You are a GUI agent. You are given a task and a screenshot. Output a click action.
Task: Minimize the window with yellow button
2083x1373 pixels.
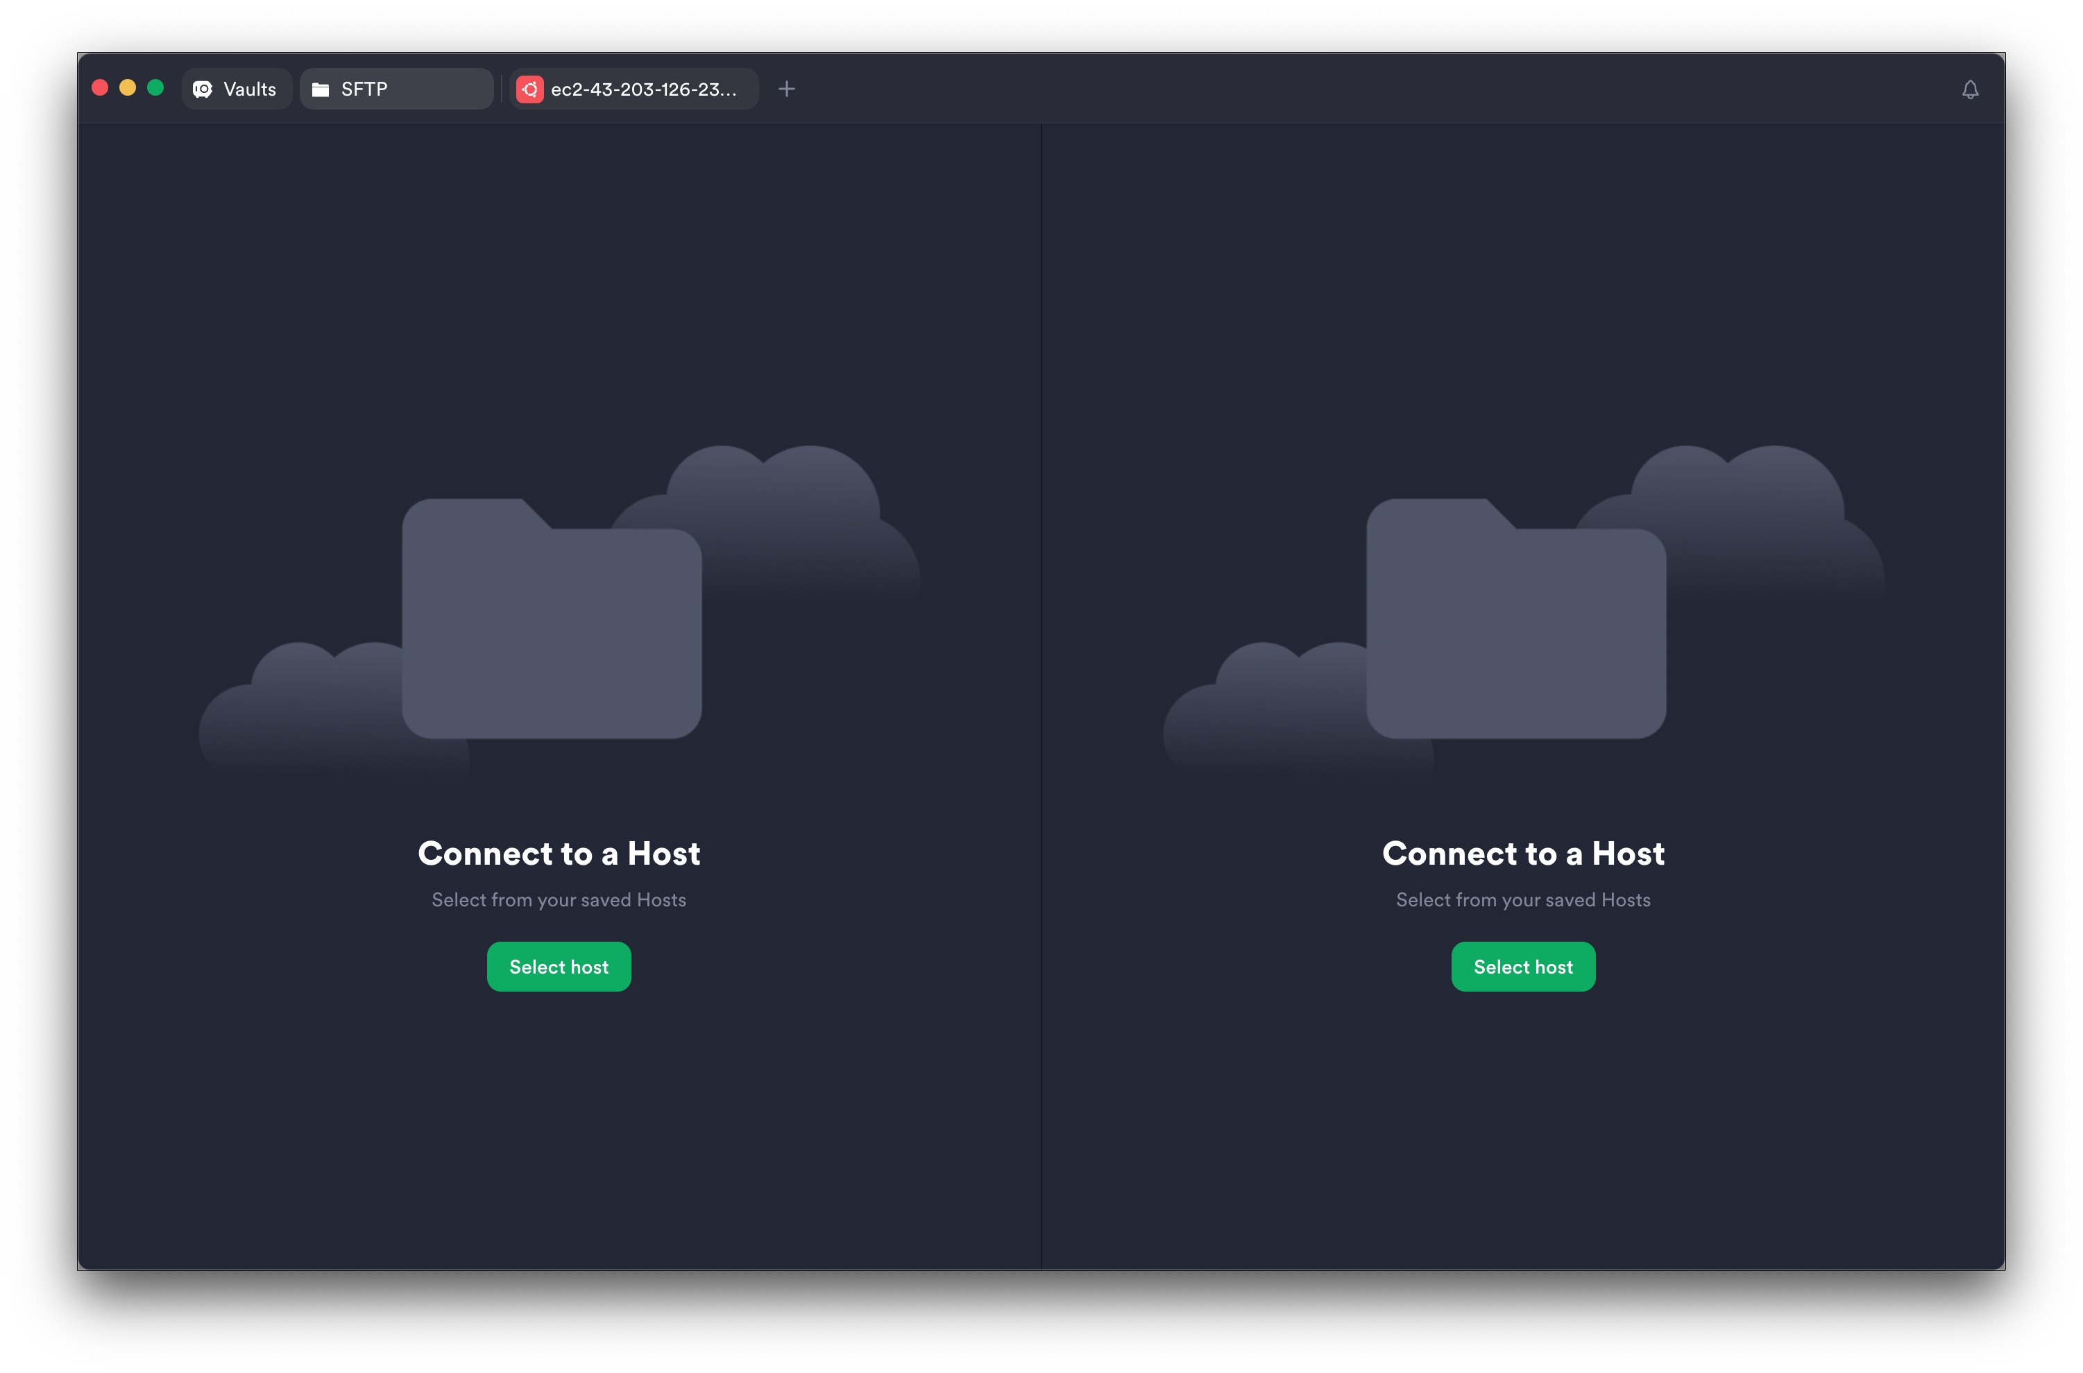point(128,87)
